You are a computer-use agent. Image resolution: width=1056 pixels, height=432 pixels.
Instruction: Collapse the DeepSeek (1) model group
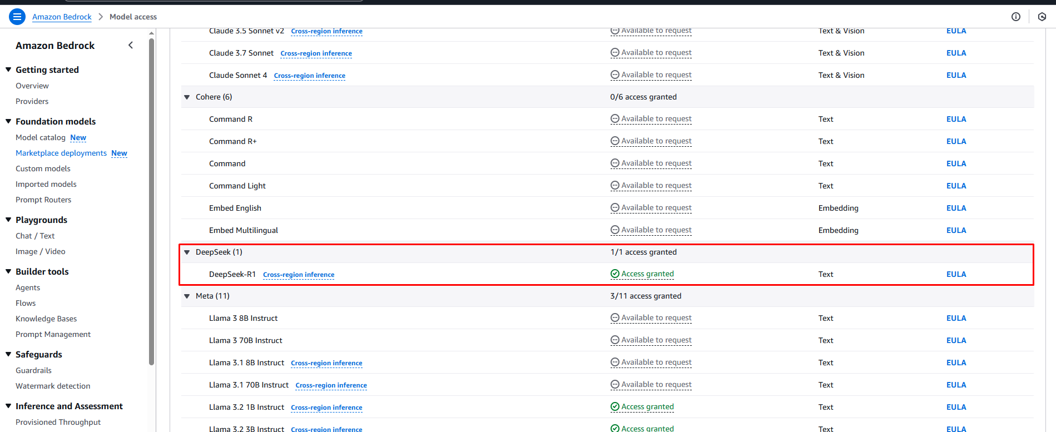[187, 252]
